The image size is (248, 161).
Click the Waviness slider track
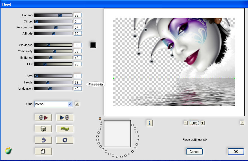[x=53, y=45]
